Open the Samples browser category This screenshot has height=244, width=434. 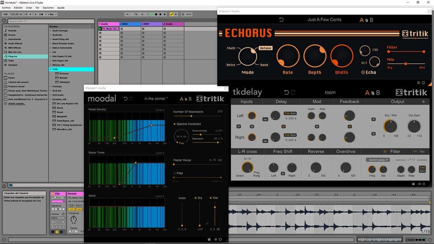(x=13, y=65)
